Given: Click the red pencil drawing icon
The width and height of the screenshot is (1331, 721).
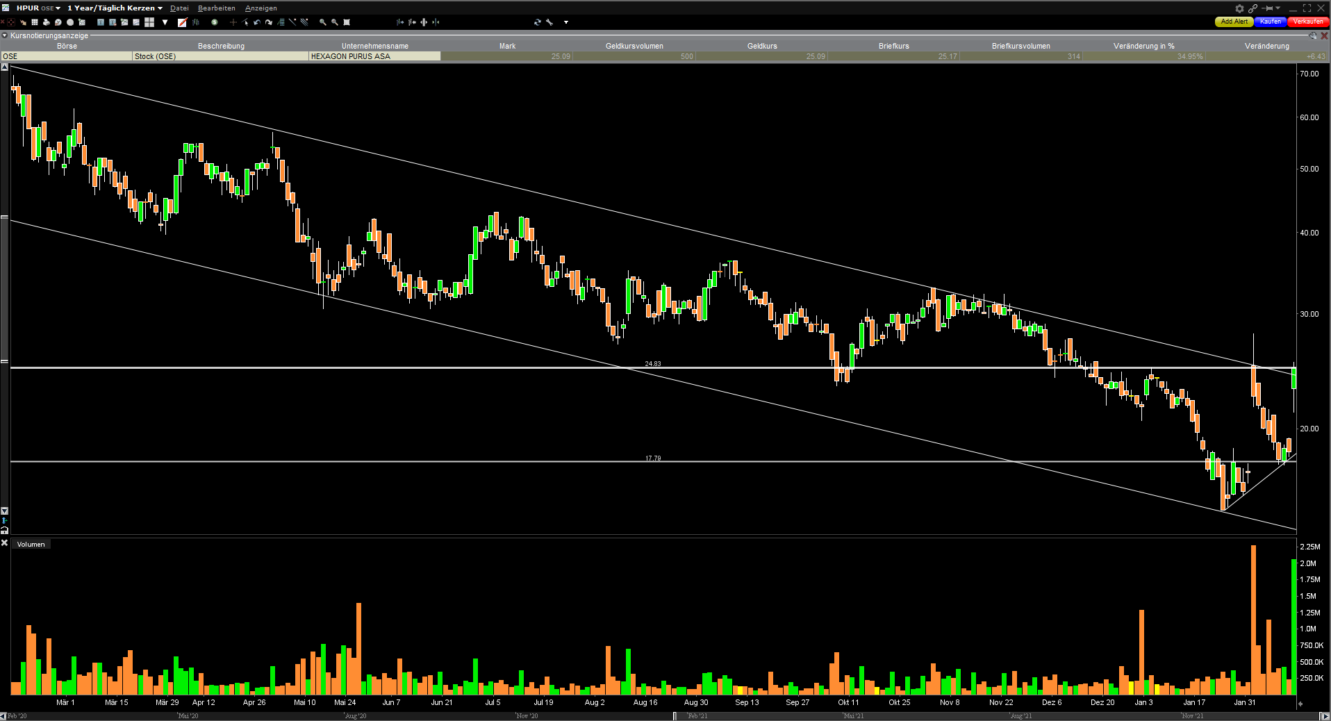Looking at the screenshot, I should click(x=182, y=22).
